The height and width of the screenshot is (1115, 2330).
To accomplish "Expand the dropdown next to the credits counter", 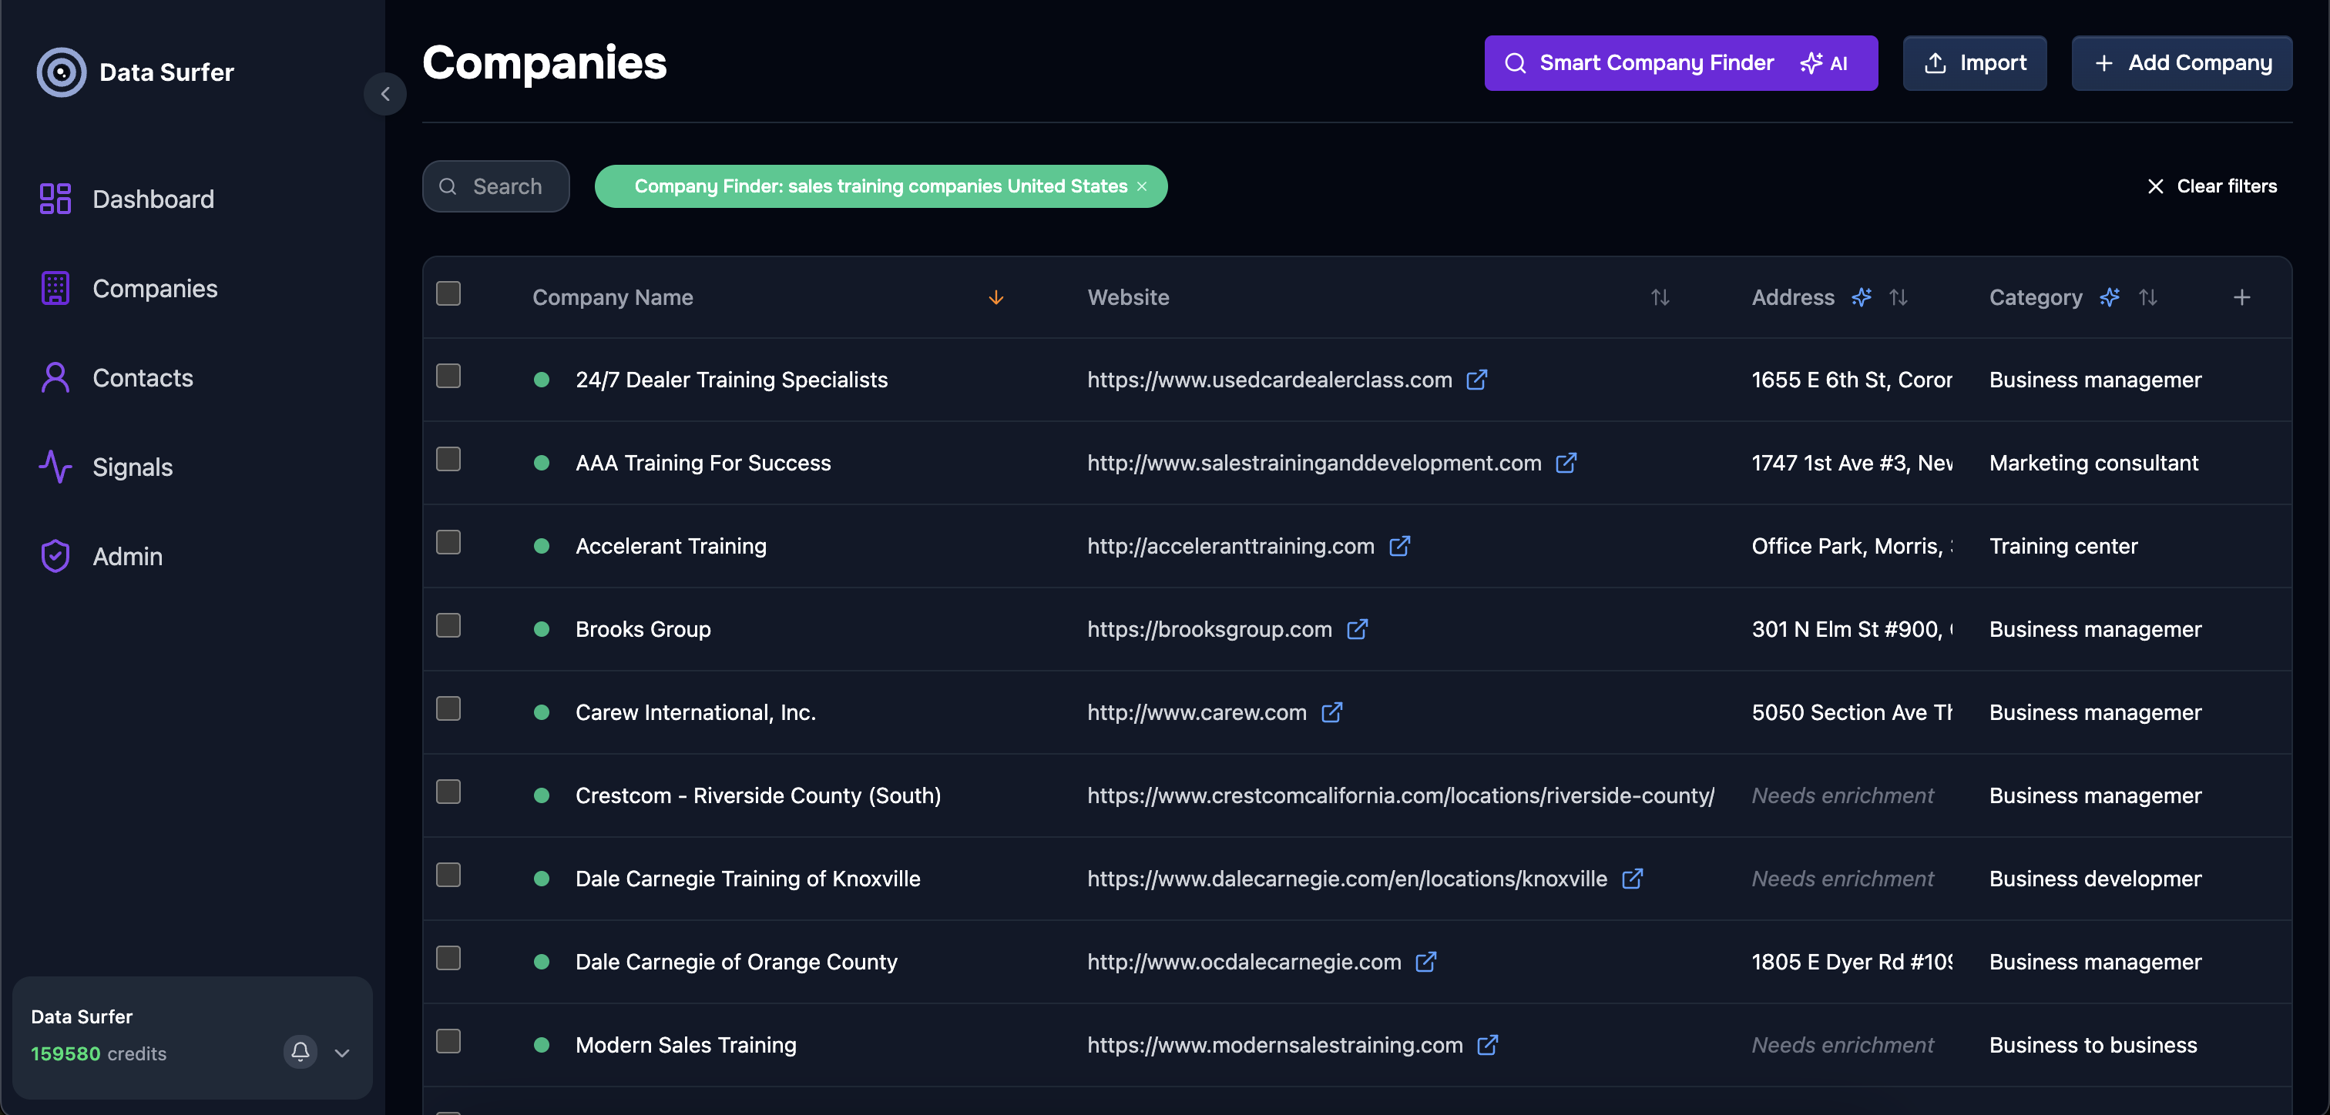I will [x=342, y=1053].
